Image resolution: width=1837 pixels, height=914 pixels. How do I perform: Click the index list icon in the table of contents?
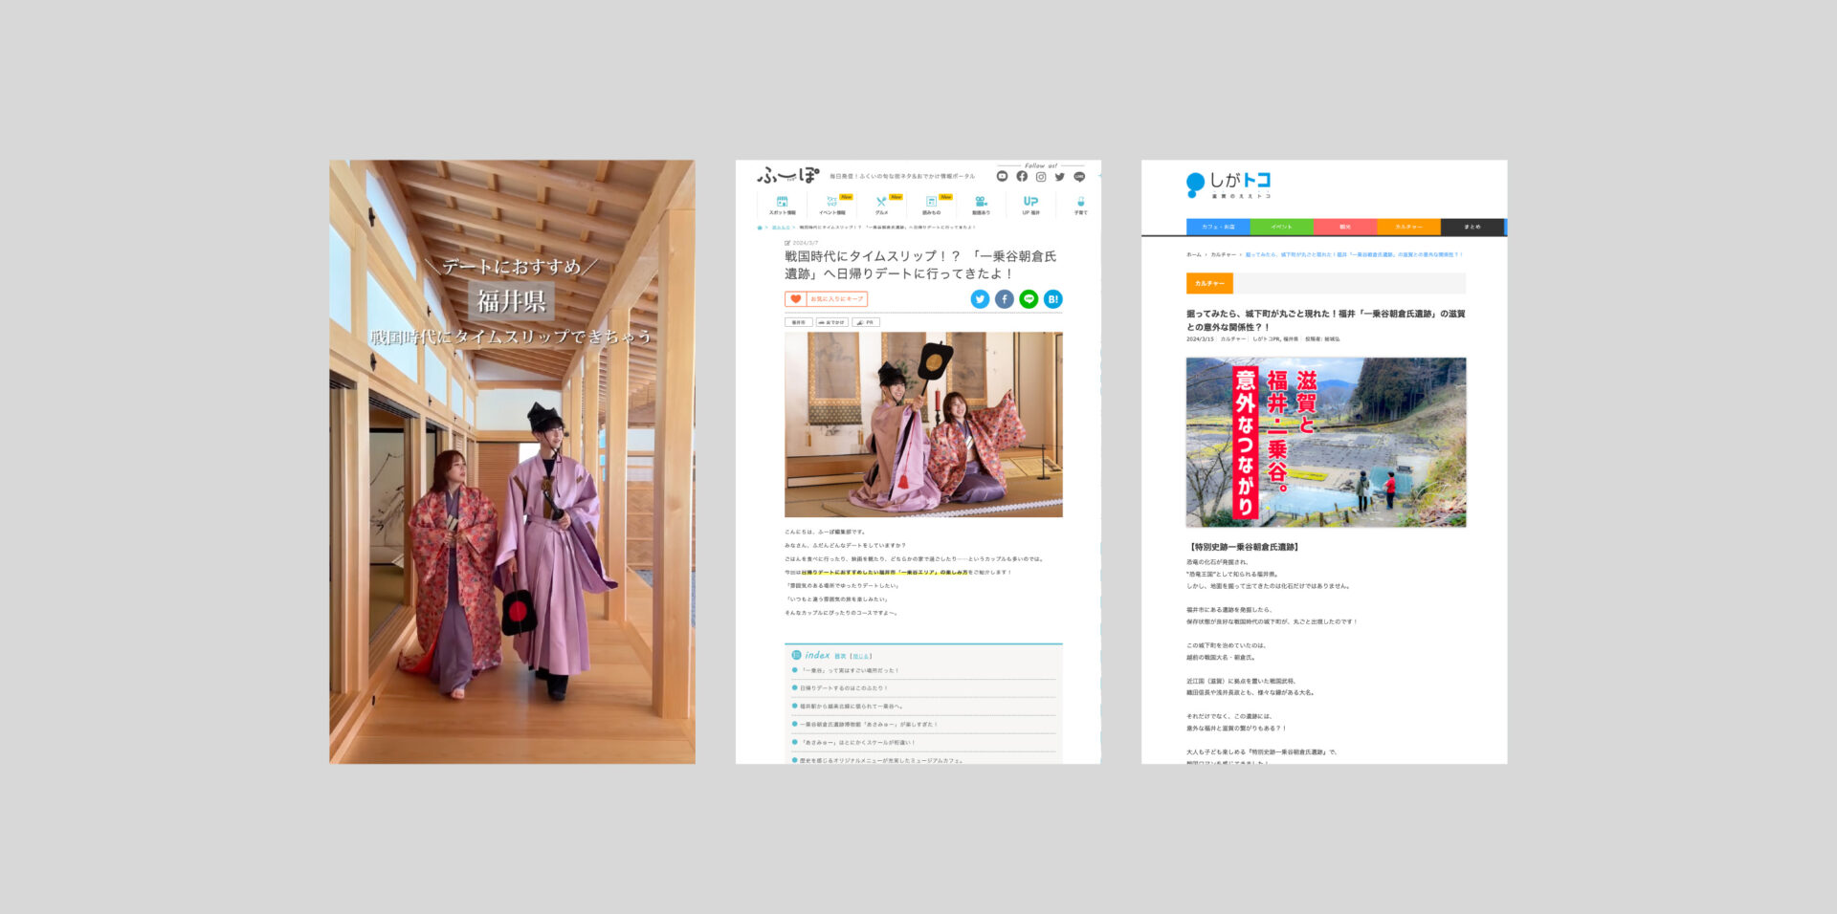coord(796,655)
